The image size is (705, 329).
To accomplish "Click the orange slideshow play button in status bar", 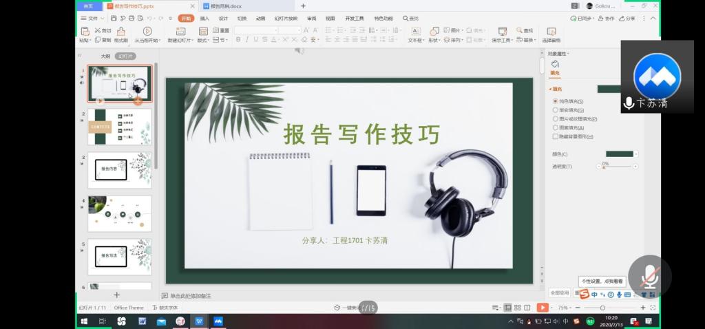I will tap(543, 308).
